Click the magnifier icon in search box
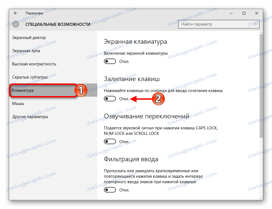The image size is (272, 209). click(255, 24)
